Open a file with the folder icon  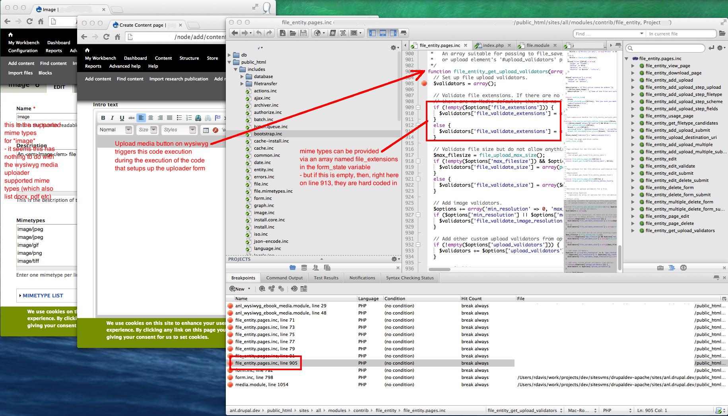point(293,33)
